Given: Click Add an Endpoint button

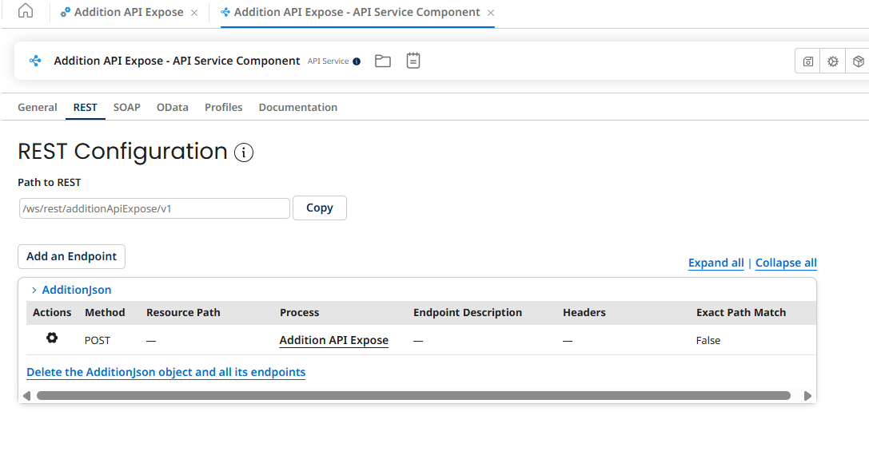Looking at the screenshot, I should 71,256.
